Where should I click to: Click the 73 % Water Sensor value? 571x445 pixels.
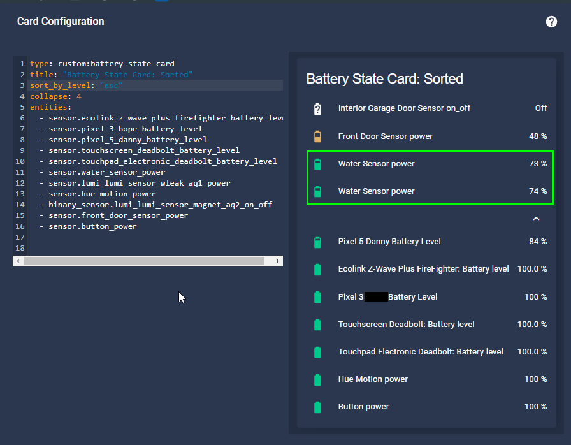(538, 164)
